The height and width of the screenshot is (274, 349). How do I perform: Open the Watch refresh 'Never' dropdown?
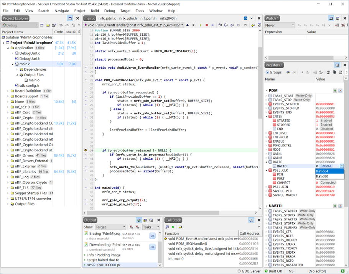280,25
